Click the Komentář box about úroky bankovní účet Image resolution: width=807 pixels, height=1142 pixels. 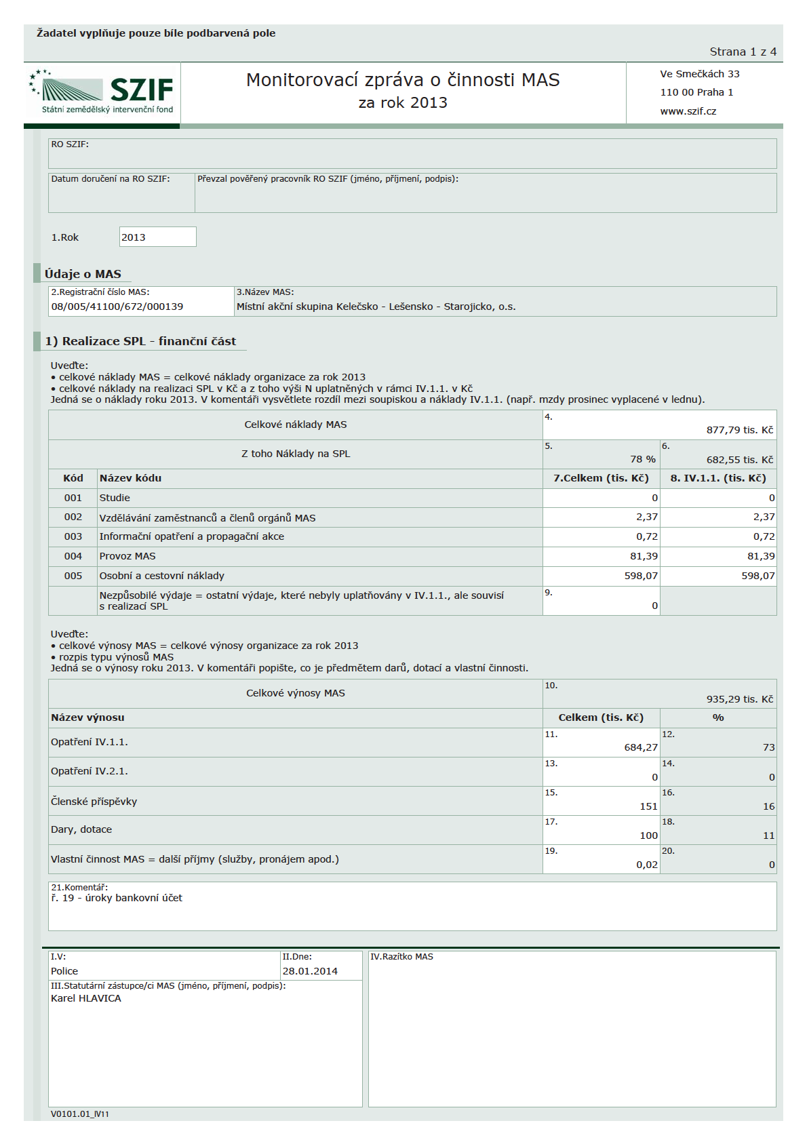coord(412,906)
